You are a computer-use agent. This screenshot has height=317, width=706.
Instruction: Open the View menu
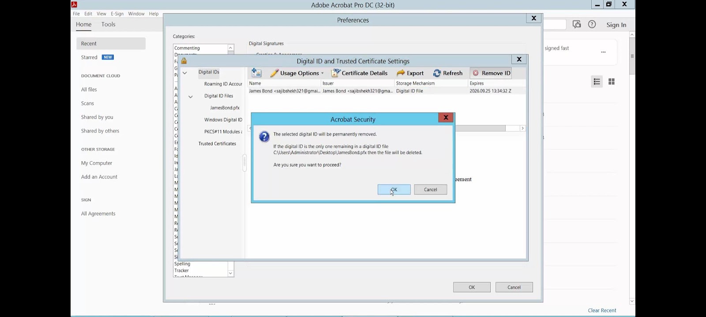coord(101,14)
